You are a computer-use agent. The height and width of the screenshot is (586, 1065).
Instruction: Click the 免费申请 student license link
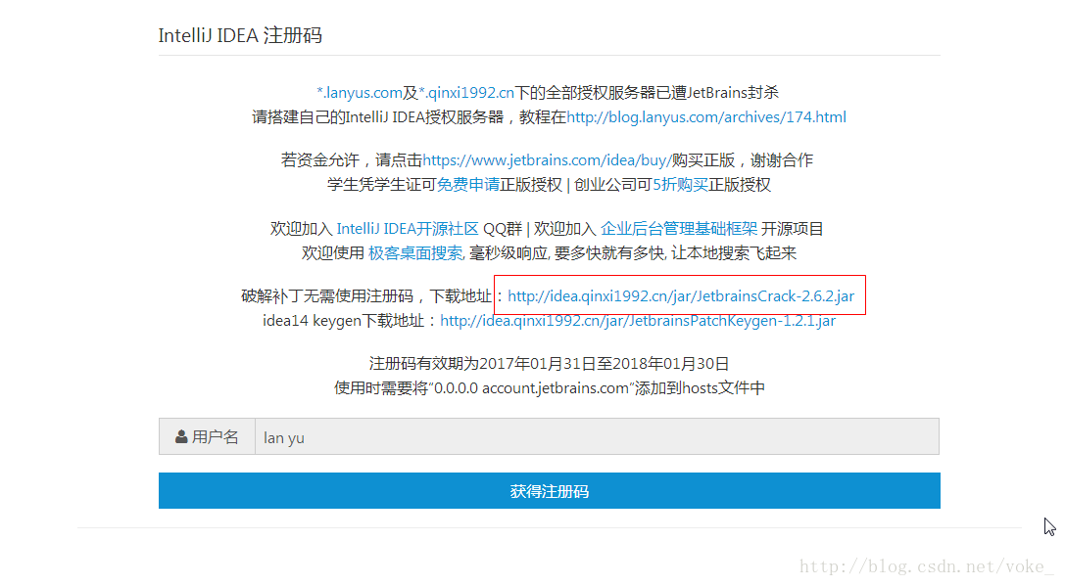click(468, 185)
